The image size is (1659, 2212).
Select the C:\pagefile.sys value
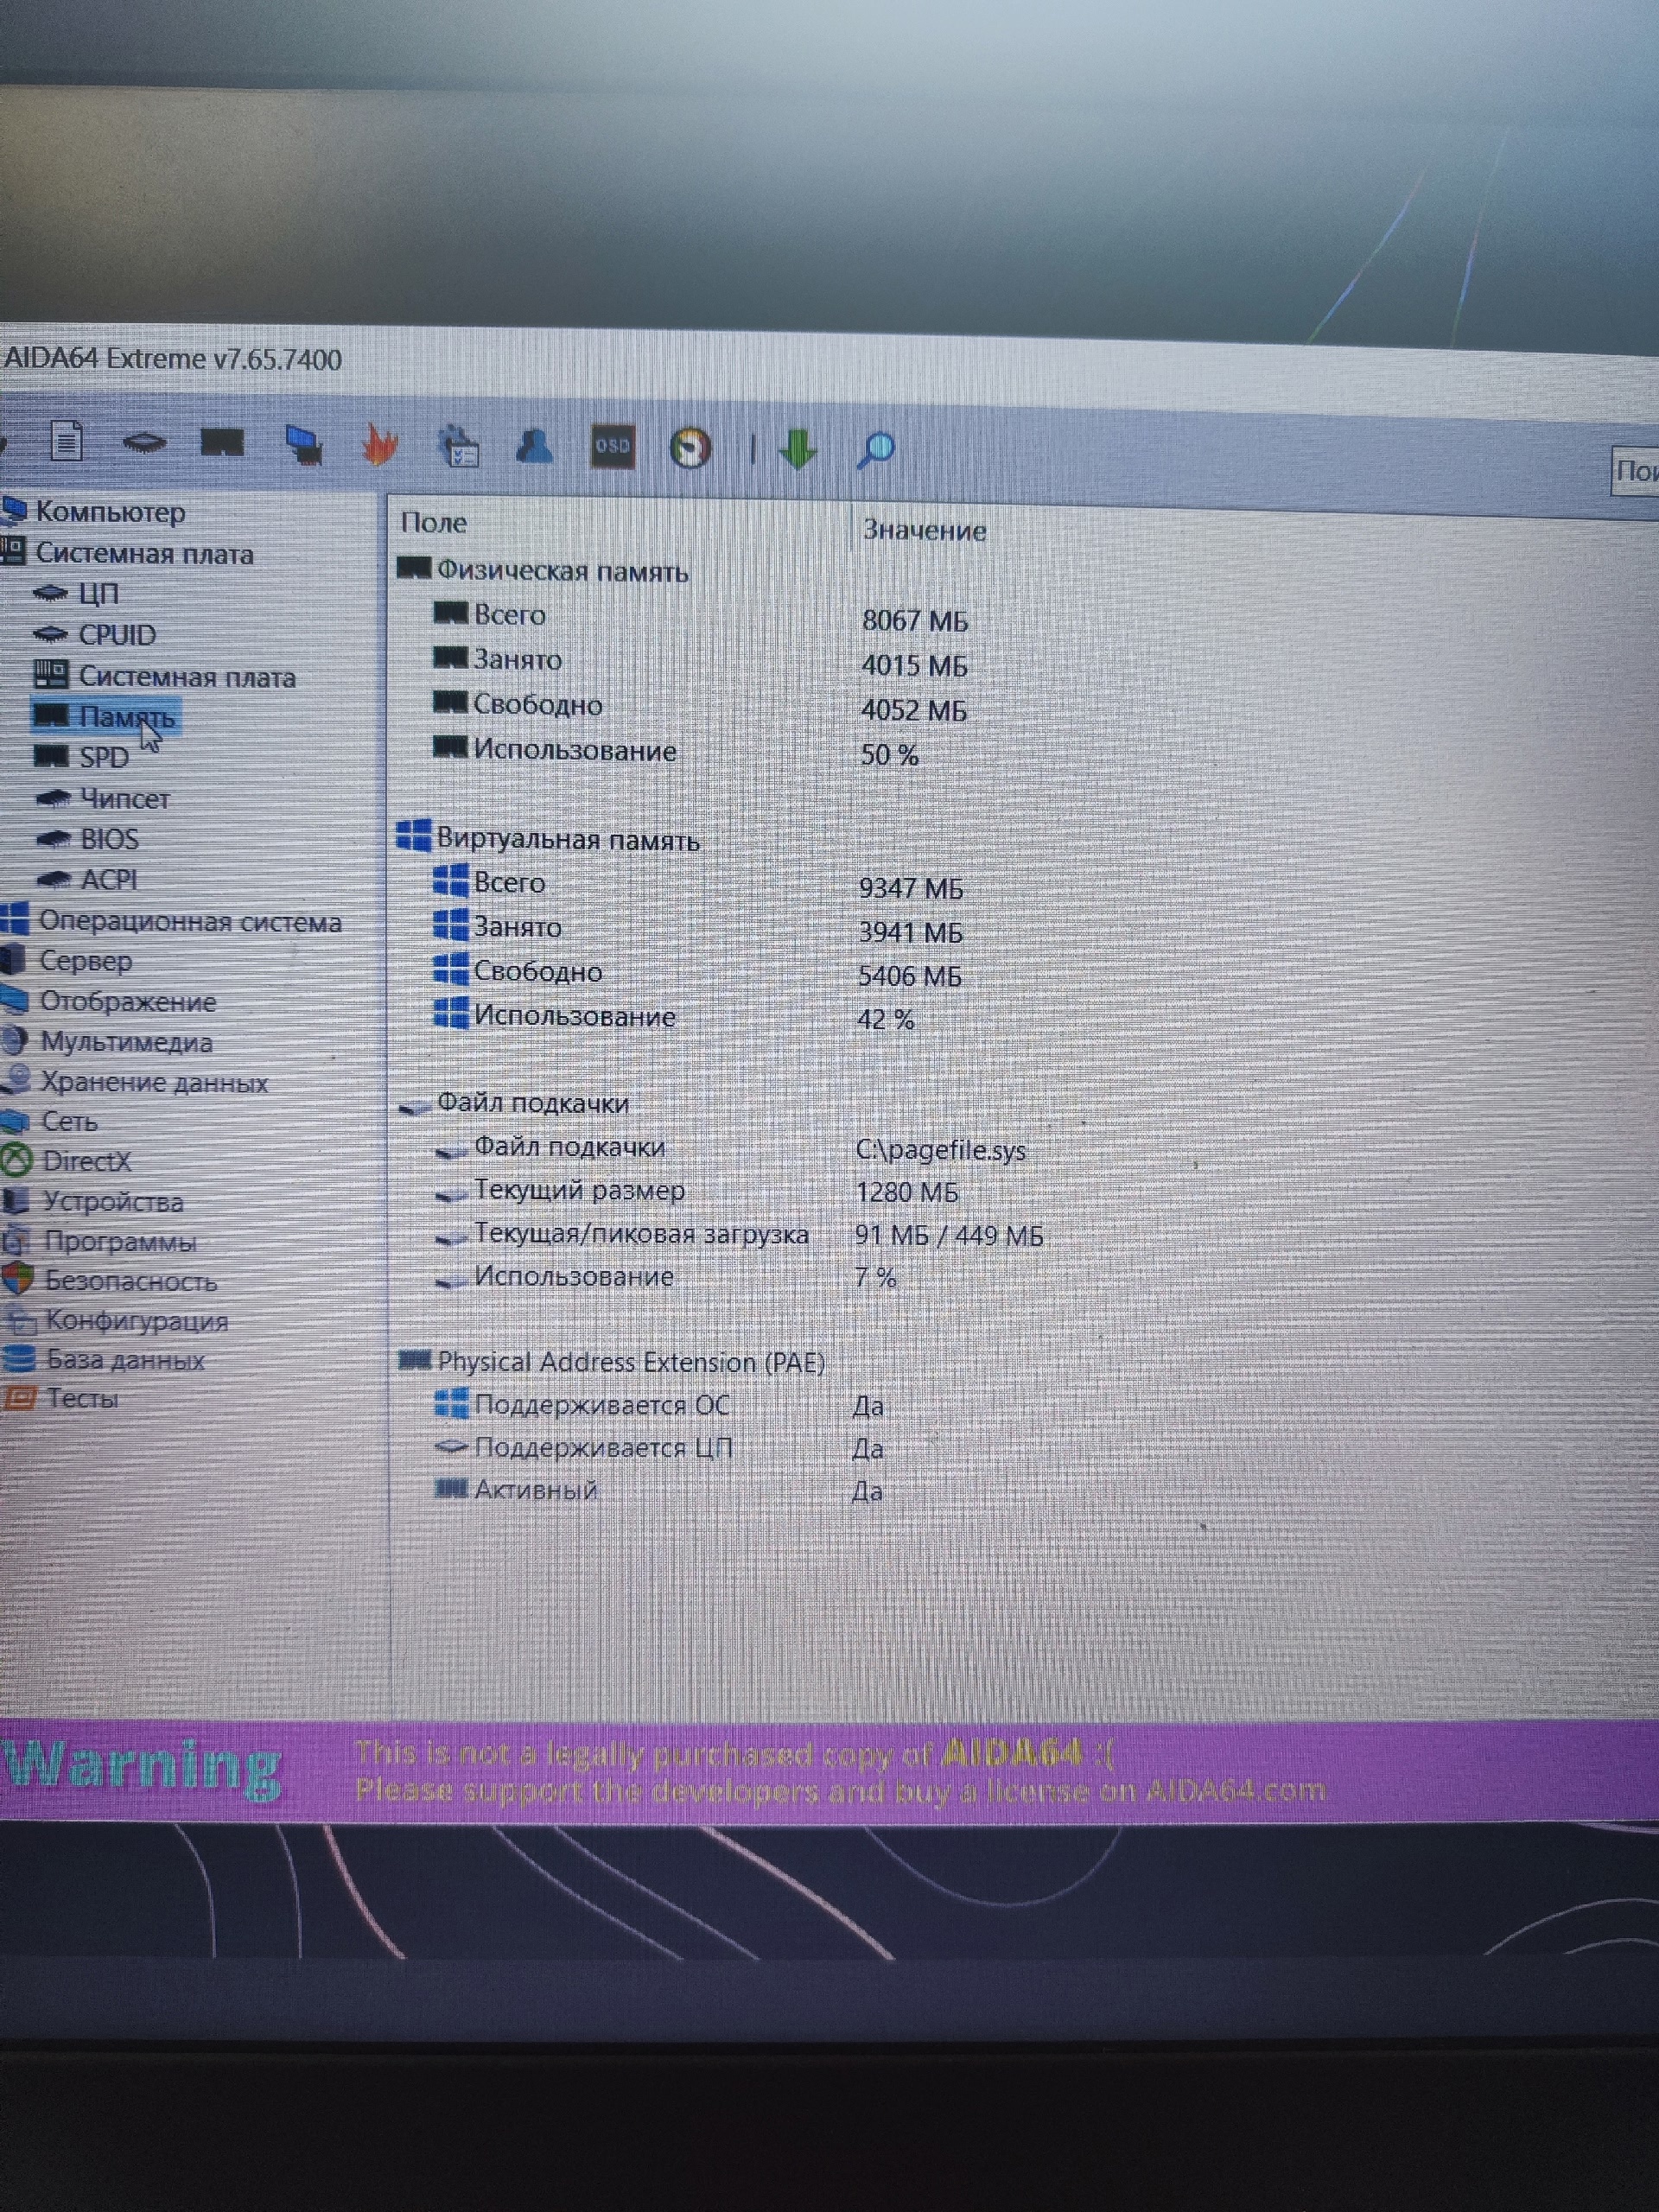pos(941,1150)
